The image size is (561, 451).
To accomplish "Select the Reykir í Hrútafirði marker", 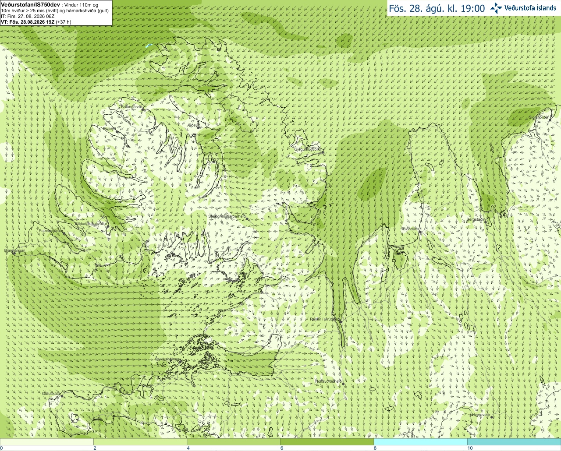I will point(341,321).
